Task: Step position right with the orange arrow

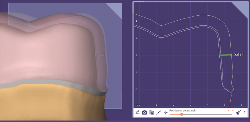Action: point(232,110)
